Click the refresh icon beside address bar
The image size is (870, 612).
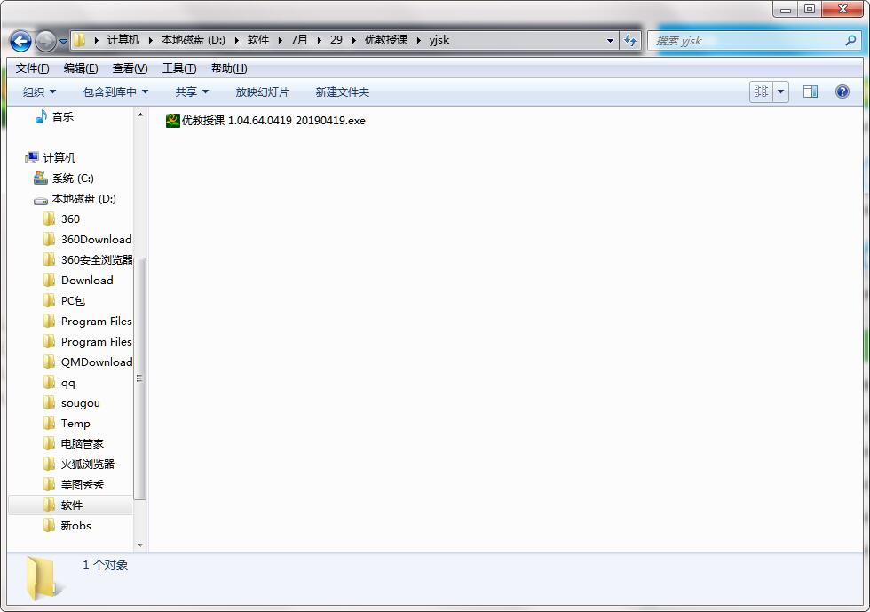click(630, 40)
